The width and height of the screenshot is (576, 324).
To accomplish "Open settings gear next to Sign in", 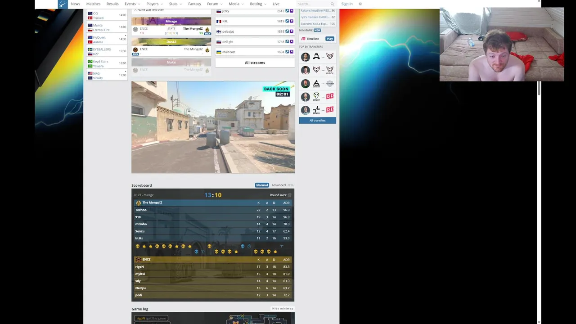I will [x=360, y=4].
